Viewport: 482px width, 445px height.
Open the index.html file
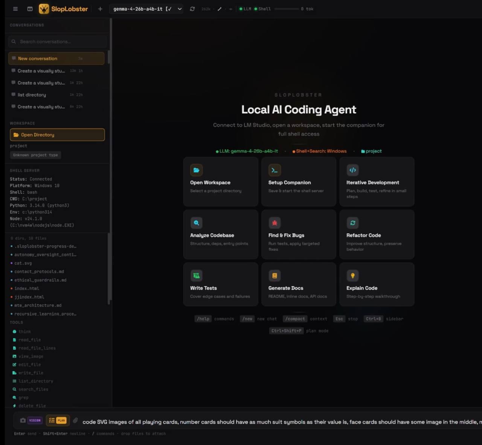pyautogui.click(x=27, y=288)
